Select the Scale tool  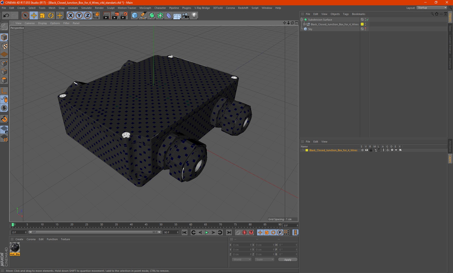42,16
